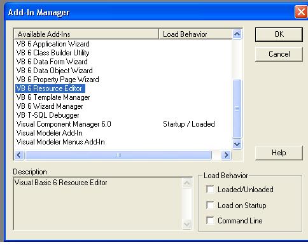Image resolution: width=308 pixels, height=245 pixels.
Task: Click the add-in list's scroll up arrow
Action: pyautogui.click(x=237, y=34)
